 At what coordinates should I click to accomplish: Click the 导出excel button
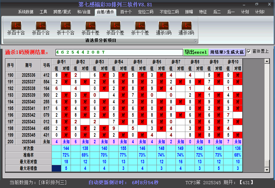[x=196, y=52]
